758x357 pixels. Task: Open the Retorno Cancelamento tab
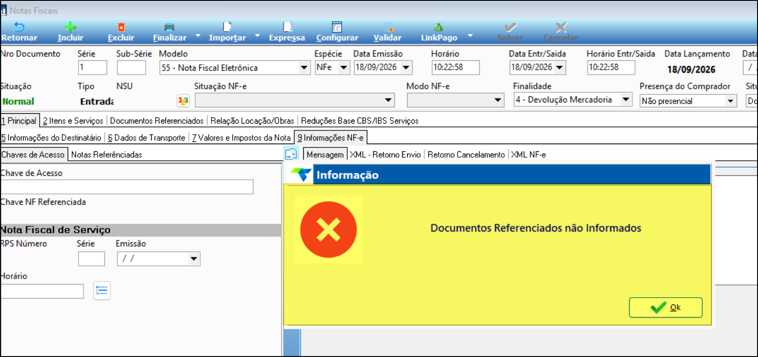466,154
